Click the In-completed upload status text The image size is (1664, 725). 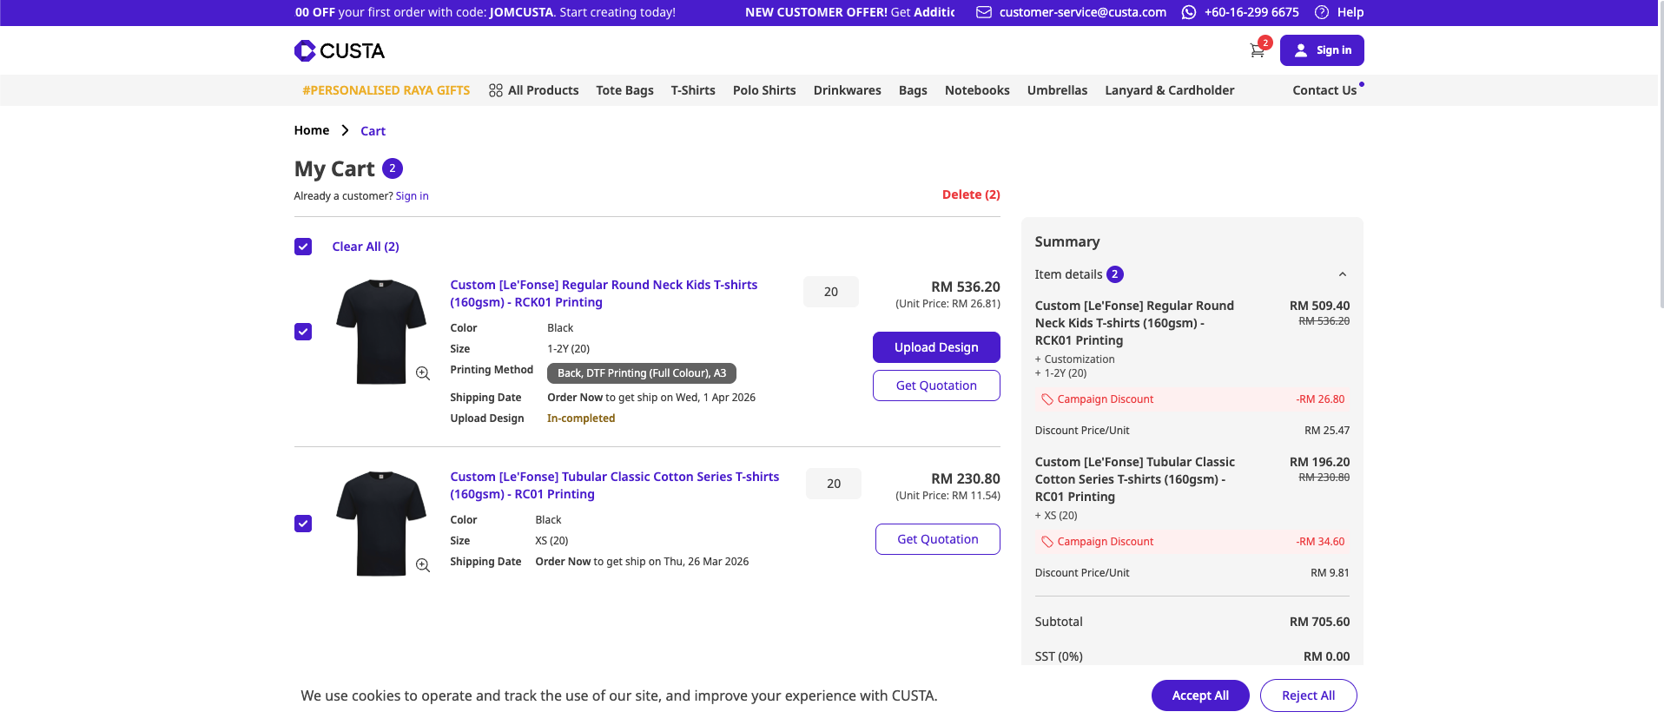pos(581,419)
